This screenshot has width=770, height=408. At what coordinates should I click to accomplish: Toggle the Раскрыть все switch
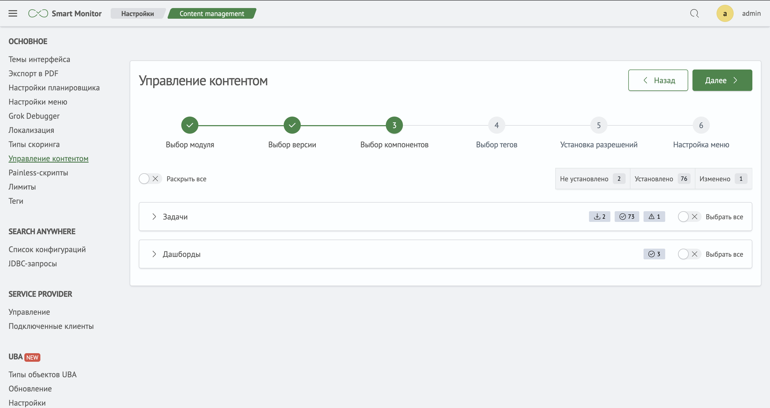tap(150, 179)
